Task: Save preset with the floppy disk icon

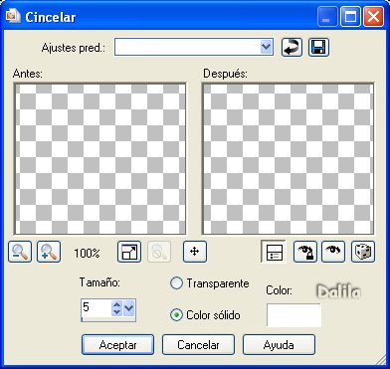Action: pyautogui.click(x=319, y=48)
